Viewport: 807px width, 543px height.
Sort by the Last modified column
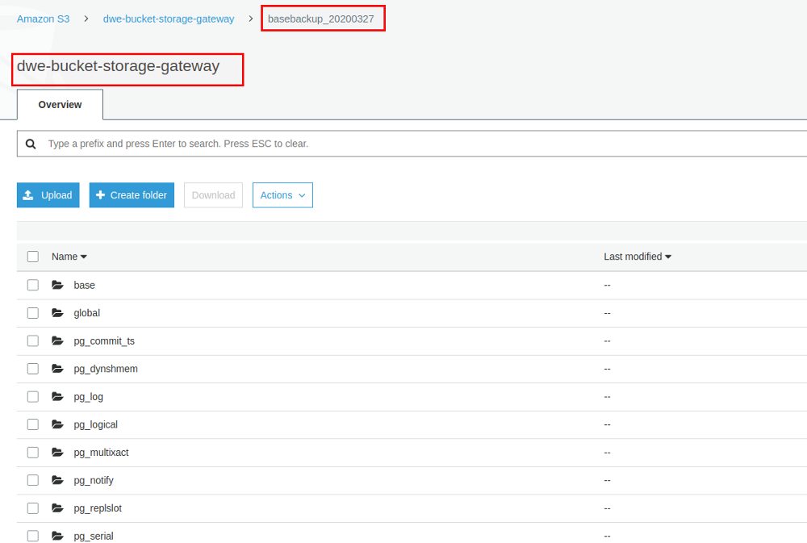point(638,257)
